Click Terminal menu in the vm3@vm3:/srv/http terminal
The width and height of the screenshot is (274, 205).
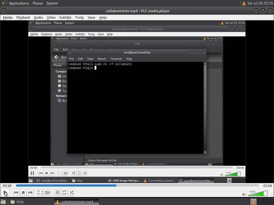[x=116, y=59]
